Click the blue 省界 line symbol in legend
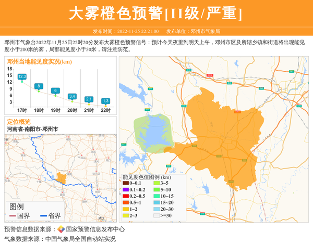The height and width of the screenshot is (245, 313). tap(43, 216)
